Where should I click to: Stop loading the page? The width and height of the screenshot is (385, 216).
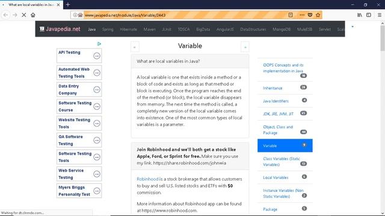coord(24,15)
